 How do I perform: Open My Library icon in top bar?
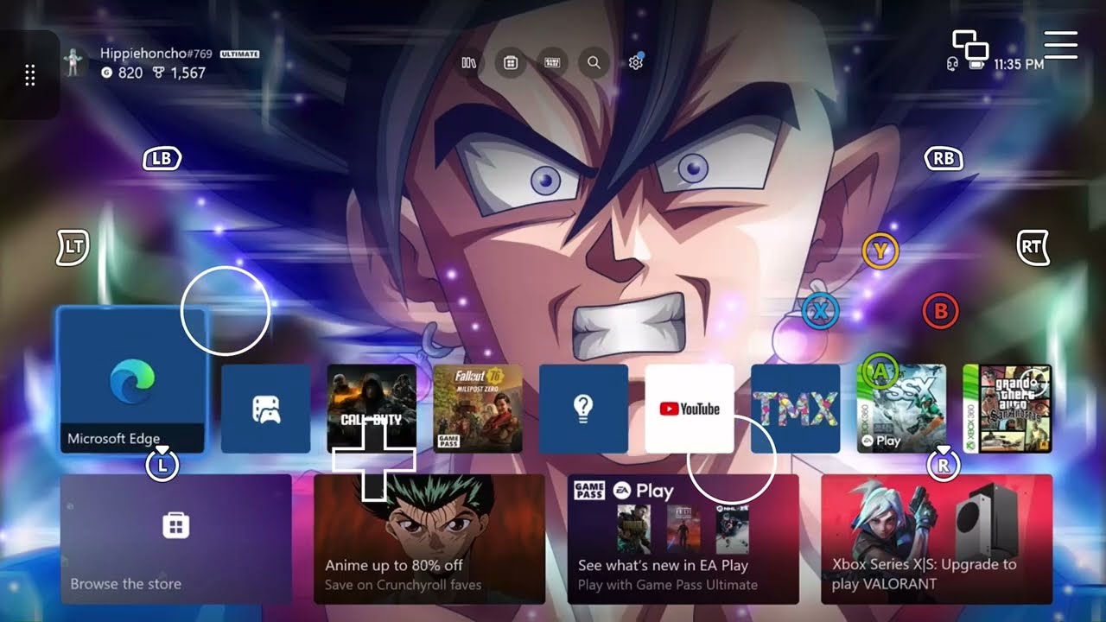tap(469, 62)
